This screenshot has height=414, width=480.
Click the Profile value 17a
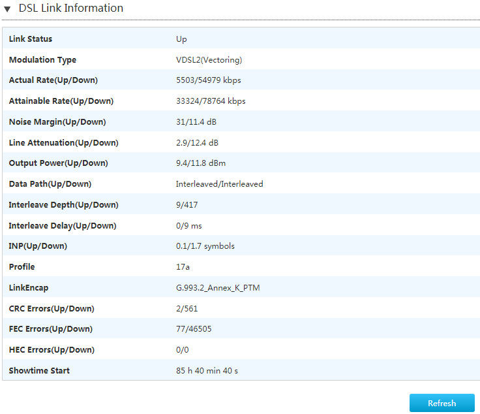click(x=183, y=267)
